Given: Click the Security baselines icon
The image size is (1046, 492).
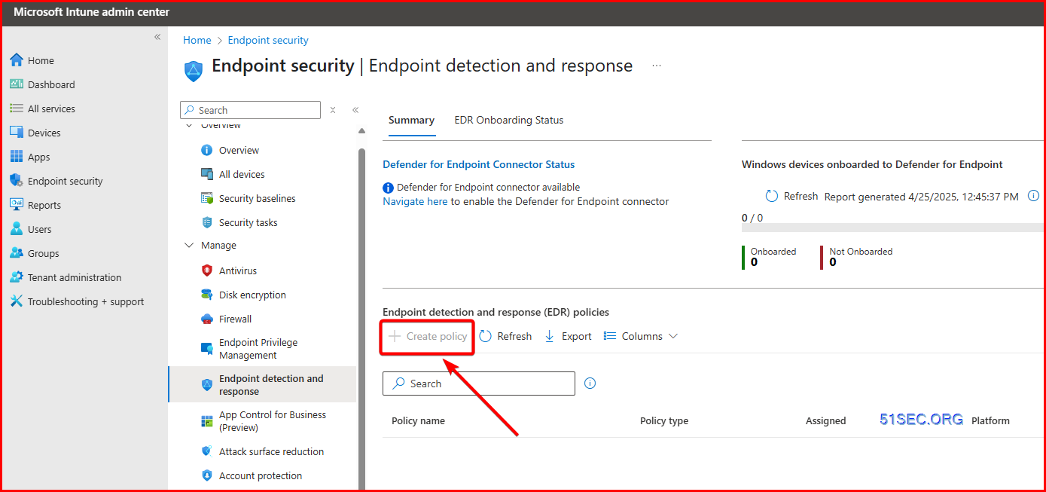Looking at the screenshot, I should tap(207, 198).
